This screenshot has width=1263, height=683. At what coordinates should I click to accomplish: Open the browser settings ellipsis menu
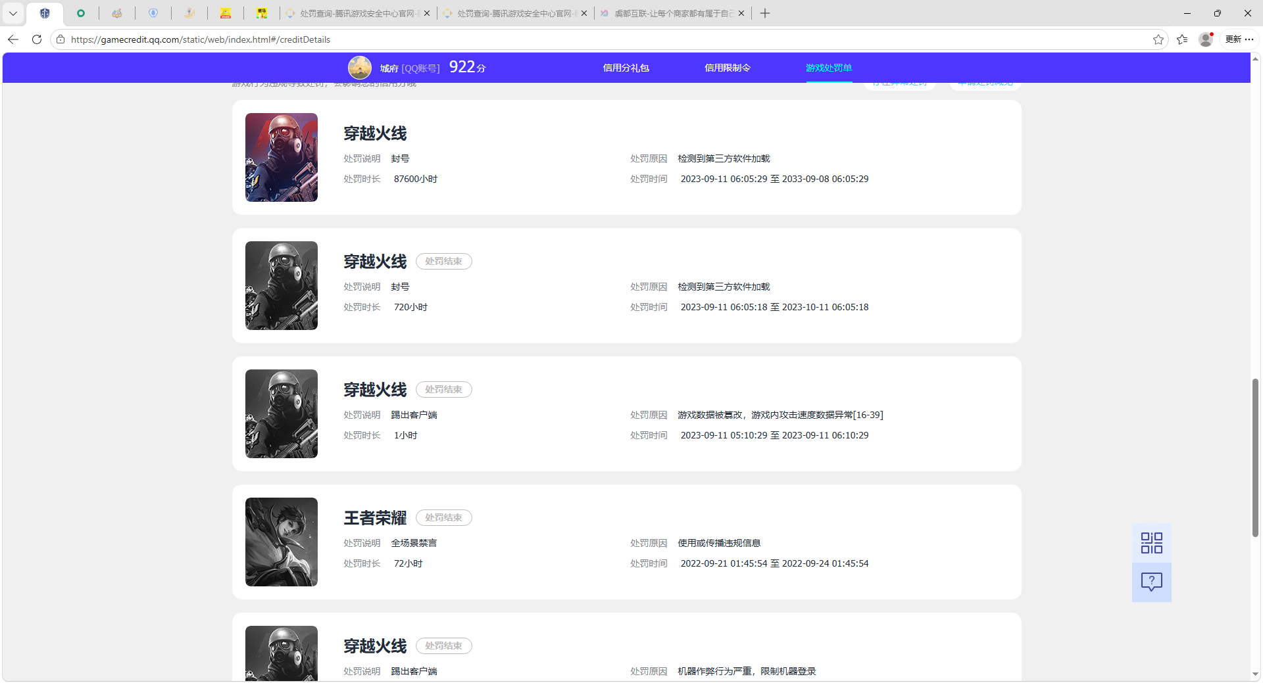1250,39
